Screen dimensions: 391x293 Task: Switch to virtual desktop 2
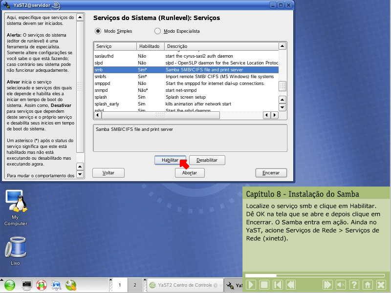(135, 285)
